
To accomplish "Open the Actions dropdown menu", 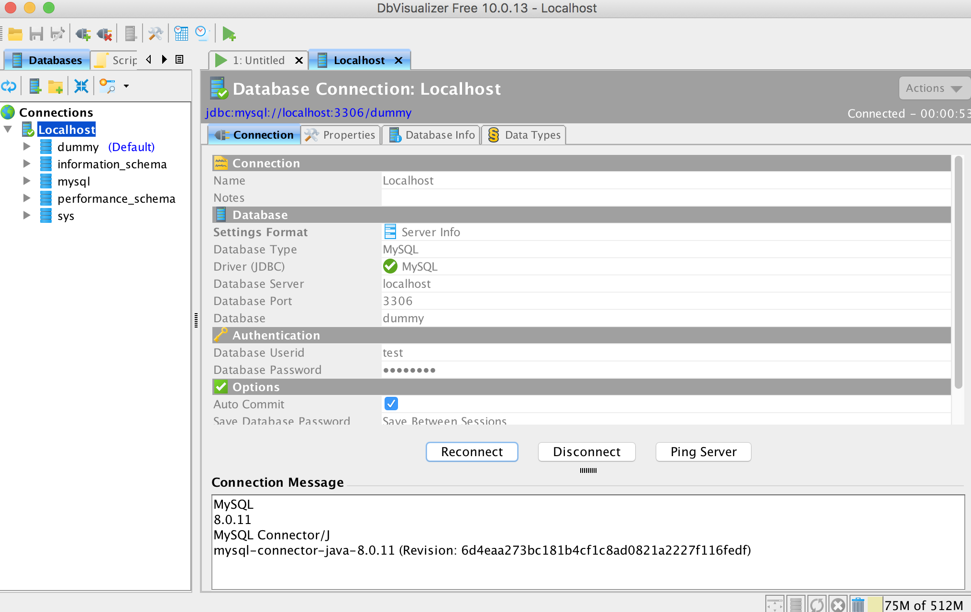I will pos(934,88).
